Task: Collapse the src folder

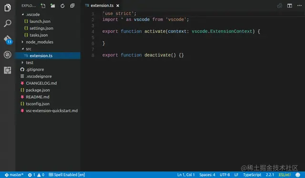Action: (29, 49)
